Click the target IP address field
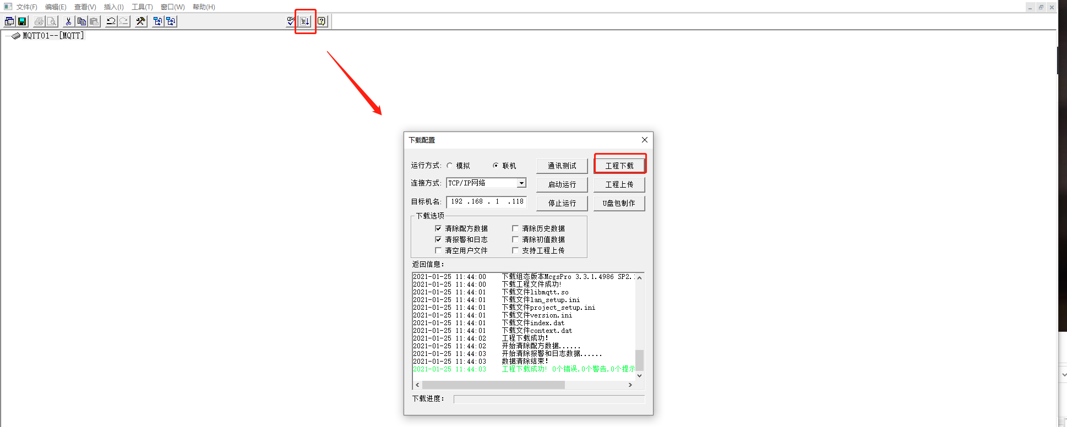Viewport: 1067px width, 427px height. pos(486,202)
